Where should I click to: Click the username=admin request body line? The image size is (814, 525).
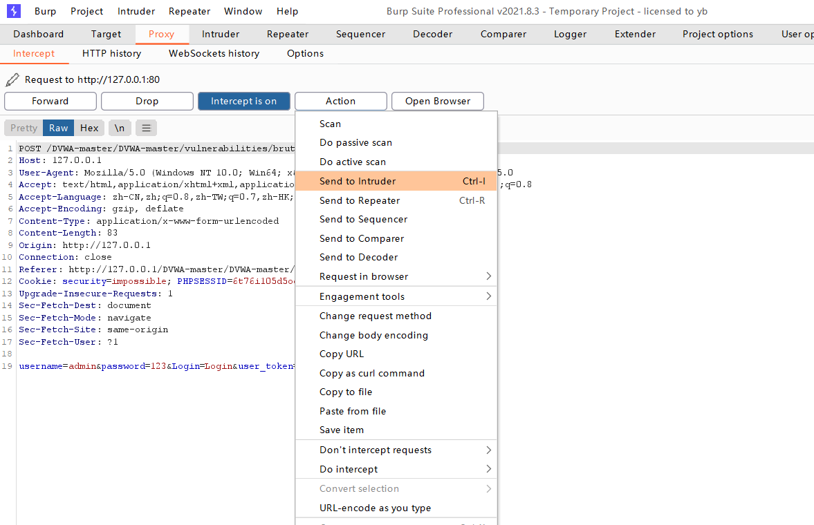(157, 366)
